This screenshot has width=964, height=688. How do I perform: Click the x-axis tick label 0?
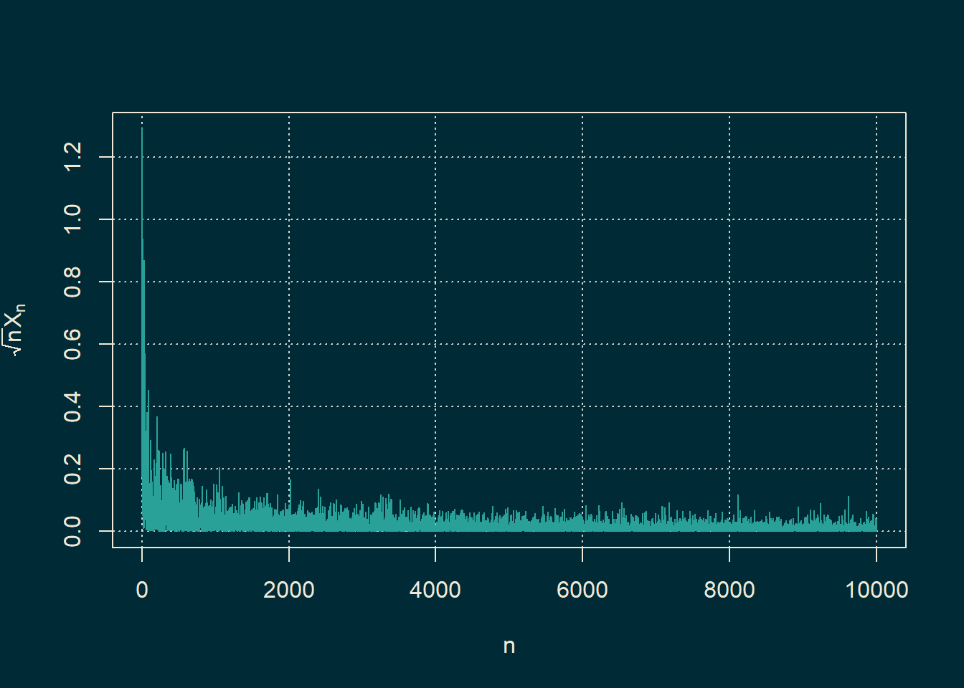click(142, 590)
